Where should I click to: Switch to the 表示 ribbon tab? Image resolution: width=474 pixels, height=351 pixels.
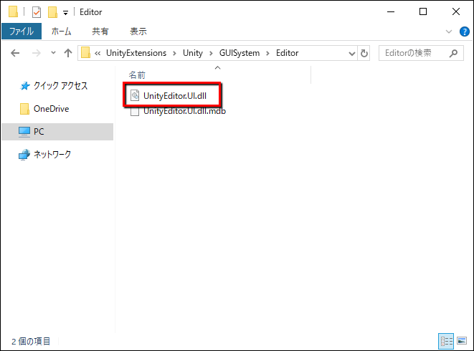pos(138,32)
